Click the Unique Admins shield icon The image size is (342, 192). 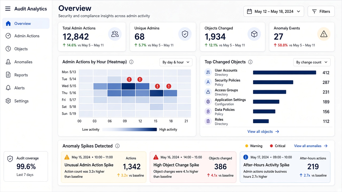[185, 34]
